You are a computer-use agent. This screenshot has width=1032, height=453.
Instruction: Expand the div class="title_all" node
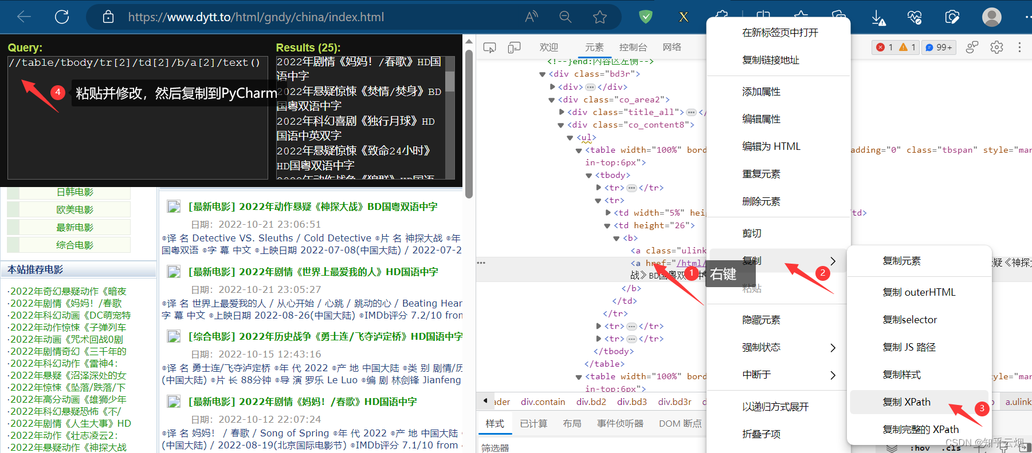(562, 112)
